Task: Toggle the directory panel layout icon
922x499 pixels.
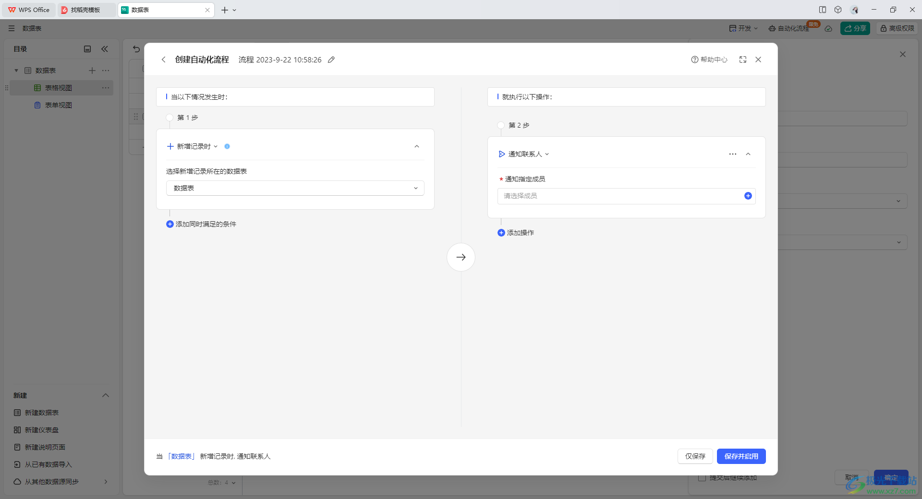Action: tap(87, 49)
